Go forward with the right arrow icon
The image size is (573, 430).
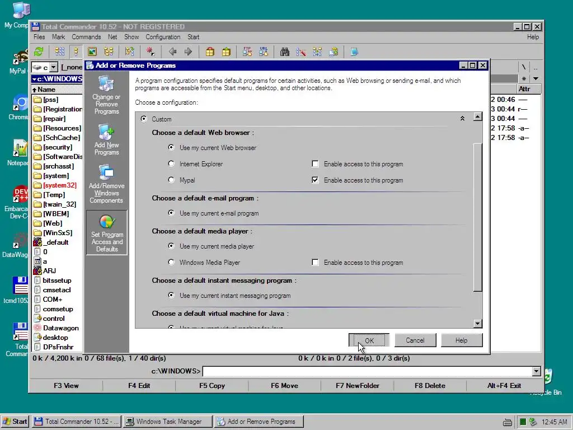189,52
